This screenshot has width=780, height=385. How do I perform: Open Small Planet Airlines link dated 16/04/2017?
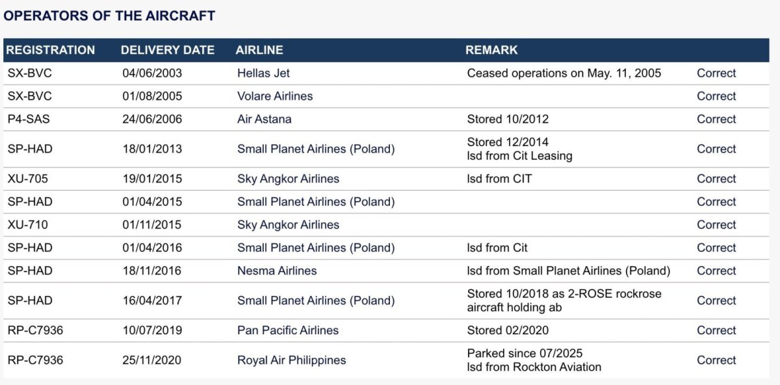316,301
